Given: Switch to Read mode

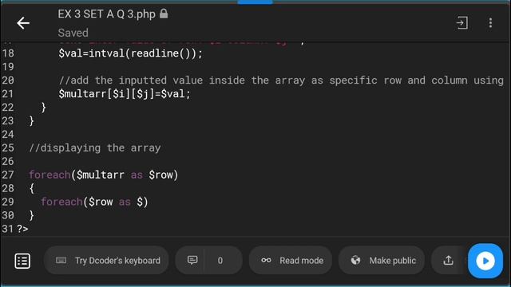Looking at the screenshot, I should pos(291,261).
